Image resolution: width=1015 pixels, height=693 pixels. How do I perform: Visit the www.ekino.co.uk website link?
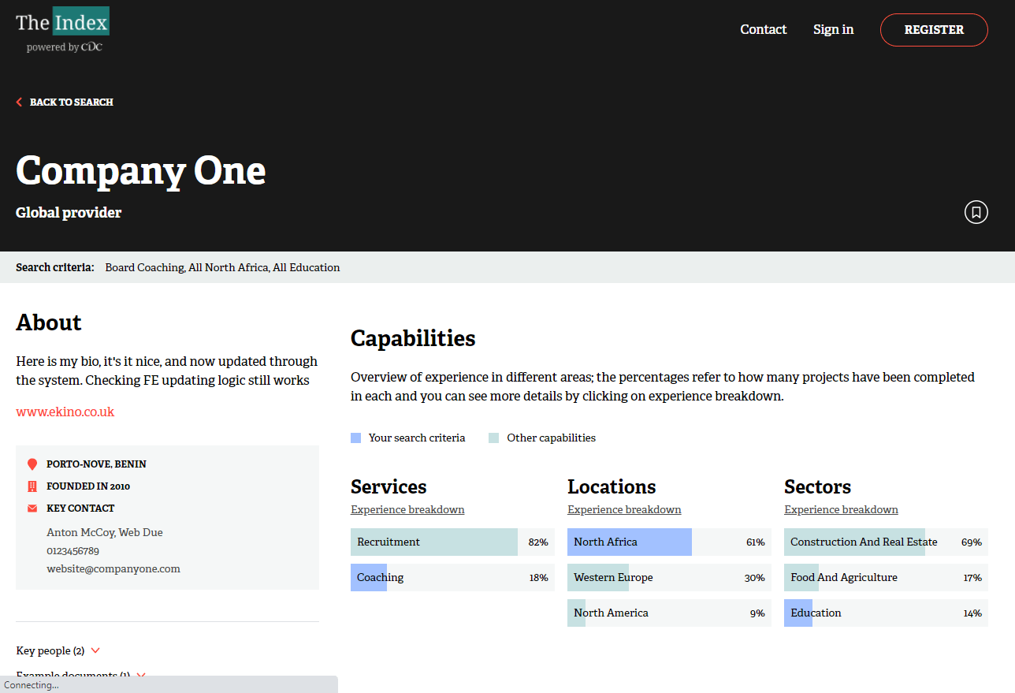pyautogui.click(x=65, y=412)
